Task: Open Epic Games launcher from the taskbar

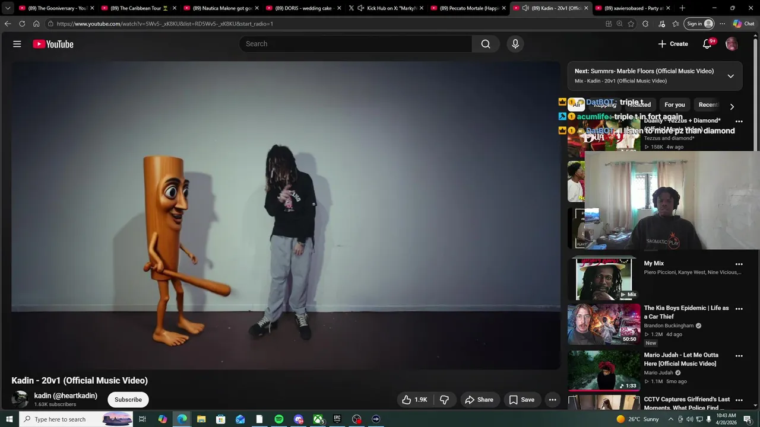Action: click(x=337, y=419)
